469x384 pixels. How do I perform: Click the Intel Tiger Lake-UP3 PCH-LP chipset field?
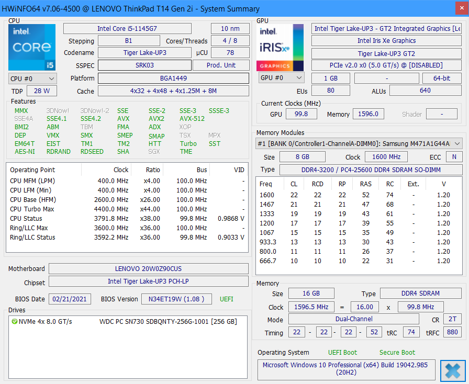[x=148, y=281]
